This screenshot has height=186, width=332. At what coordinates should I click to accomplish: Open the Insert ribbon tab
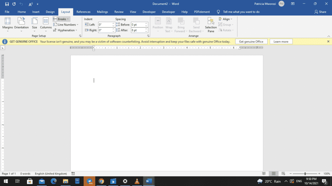[x=36, y=12]
